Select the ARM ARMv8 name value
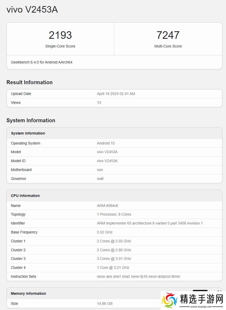Screen dimensions: 226x310 click(107, 206)
